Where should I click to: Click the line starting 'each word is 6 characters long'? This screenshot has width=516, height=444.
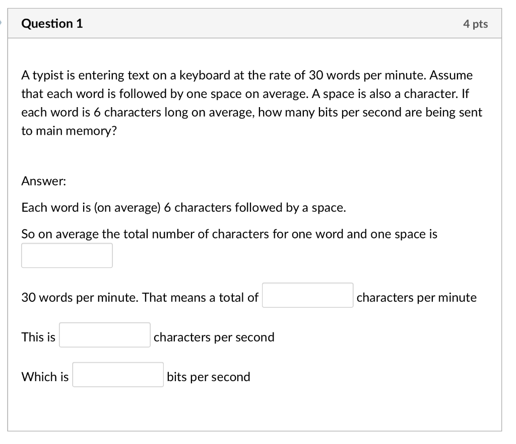click(x=252, y=113)
